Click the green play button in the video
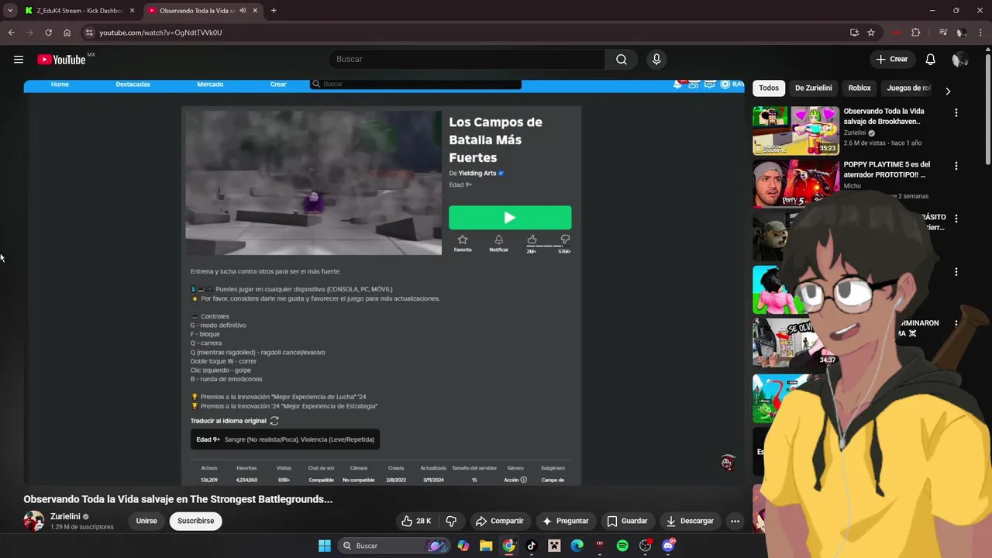 tap(510, 218)
